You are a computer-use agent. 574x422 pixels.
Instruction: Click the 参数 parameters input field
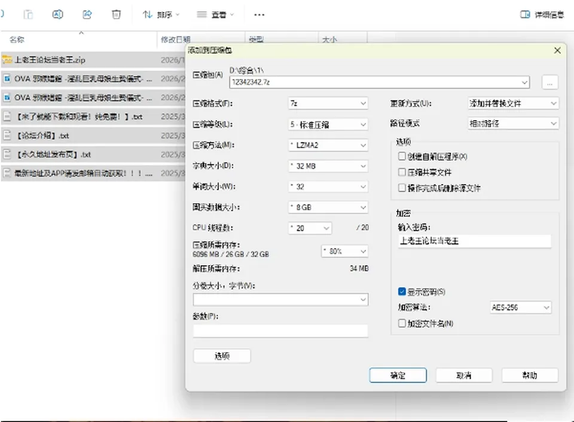(280, 331)
